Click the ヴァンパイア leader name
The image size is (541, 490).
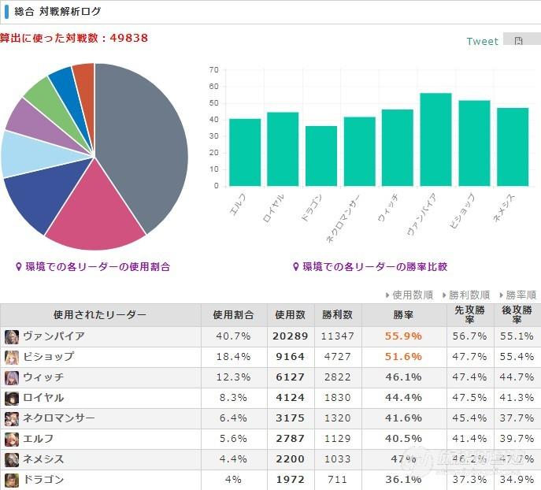54,336
